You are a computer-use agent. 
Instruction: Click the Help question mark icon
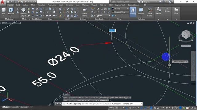pyautogui.click(x=170, y=2)
